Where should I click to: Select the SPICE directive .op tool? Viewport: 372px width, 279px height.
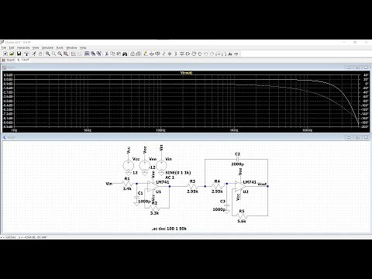[236, 53]
